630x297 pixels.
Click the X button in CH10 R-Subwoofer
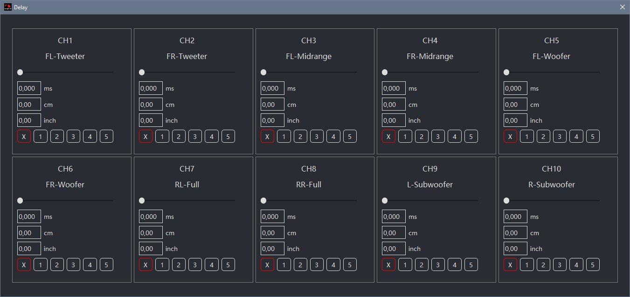coord(510,264)
